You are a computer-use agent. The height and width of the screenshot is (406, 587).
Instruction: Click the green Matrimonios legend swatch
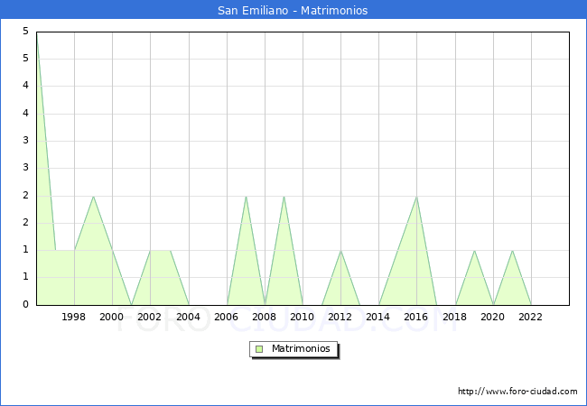point(259,349)
